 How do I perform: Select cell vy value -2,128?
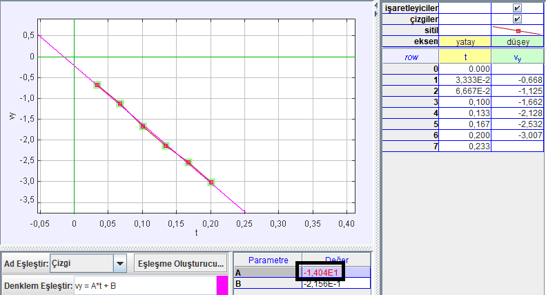(518, 113)
